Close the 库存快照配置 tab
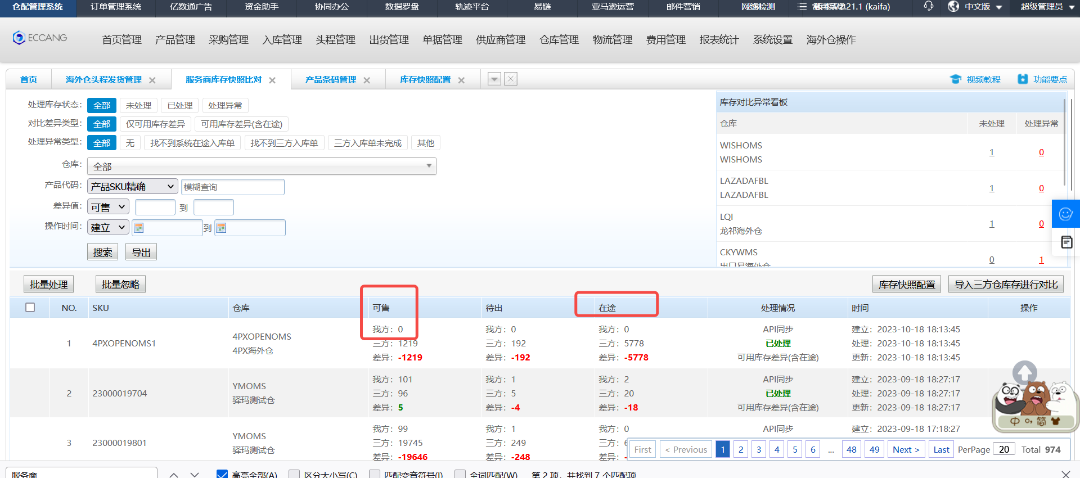This screenshot has height=478, width=1080. pos(461,80)
